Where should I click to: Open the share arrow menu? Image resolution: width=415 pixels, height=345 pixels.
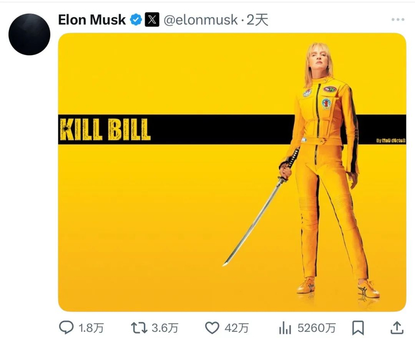click(x=397, y=327)
